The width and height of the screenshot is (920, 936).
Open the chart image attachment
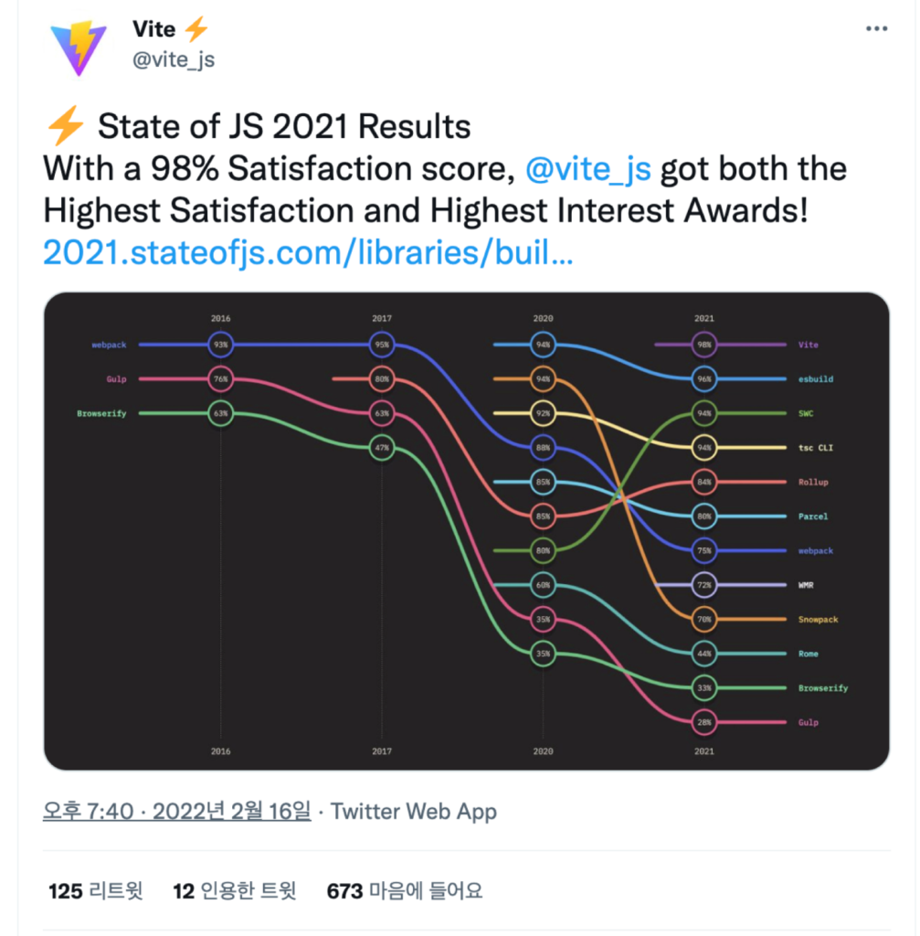point(467,531)
